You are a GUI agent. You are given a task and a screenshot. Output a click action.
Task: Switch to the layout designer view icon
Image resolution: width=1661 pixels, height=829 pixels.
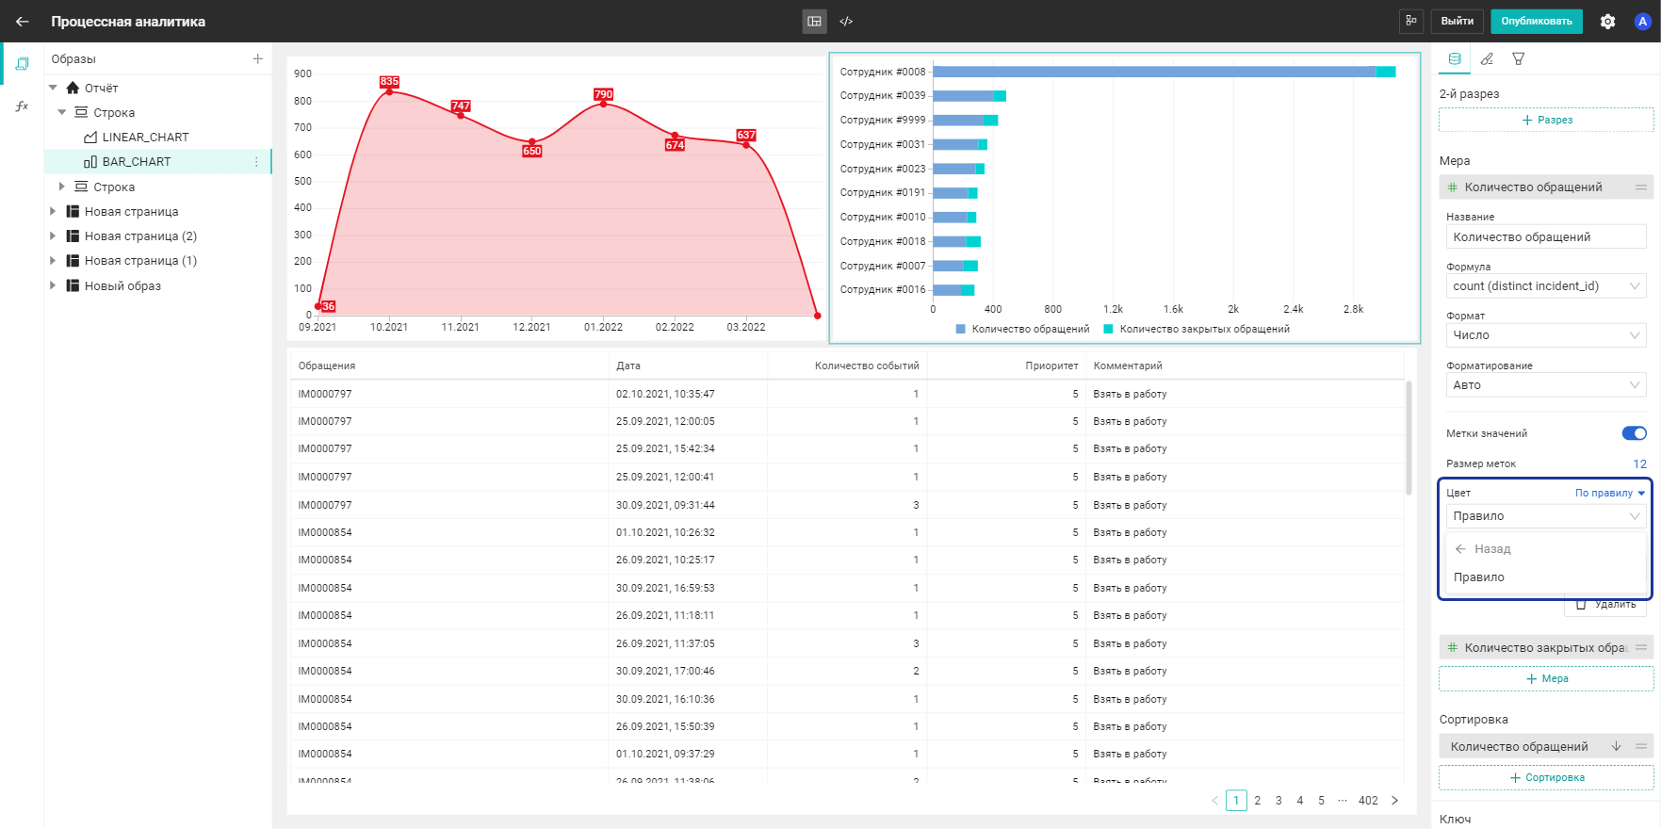click(x=814, y=21)
